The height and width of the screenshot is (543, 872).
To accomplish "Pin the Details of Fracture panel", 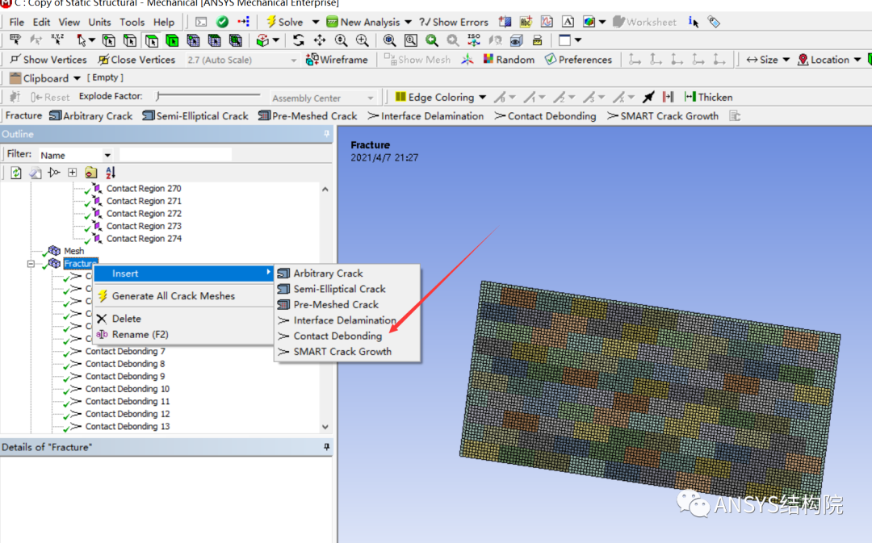I will tap(326, 447).
